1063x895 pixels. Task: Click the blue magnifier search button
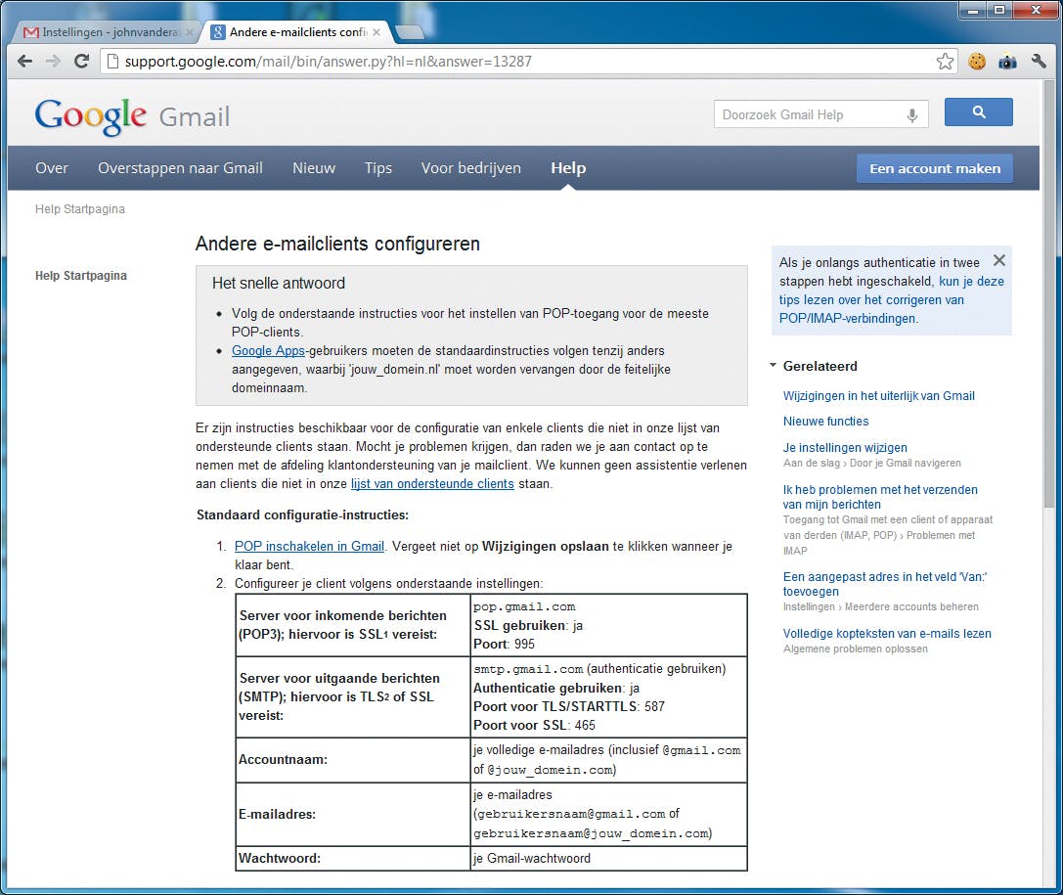[x=978, y=112]
